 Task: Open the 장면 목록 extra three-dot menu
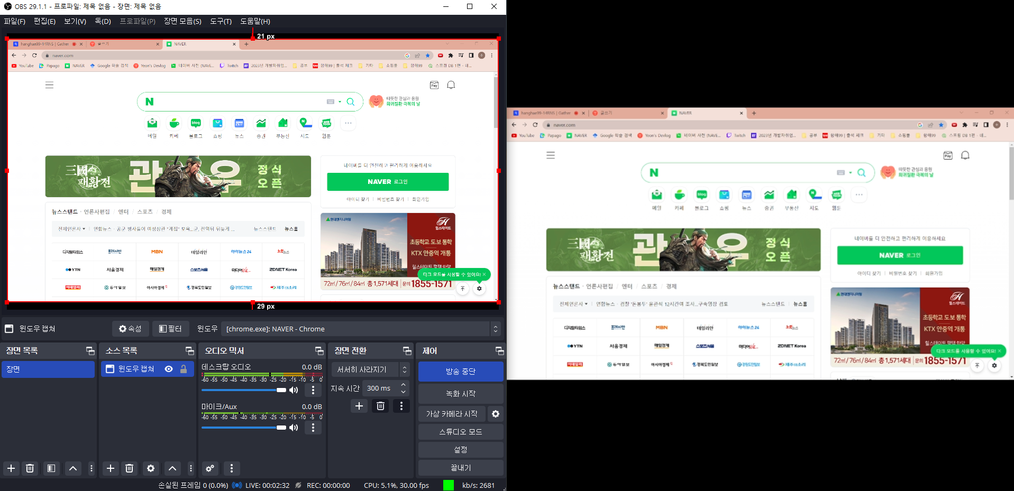point(92,468)
